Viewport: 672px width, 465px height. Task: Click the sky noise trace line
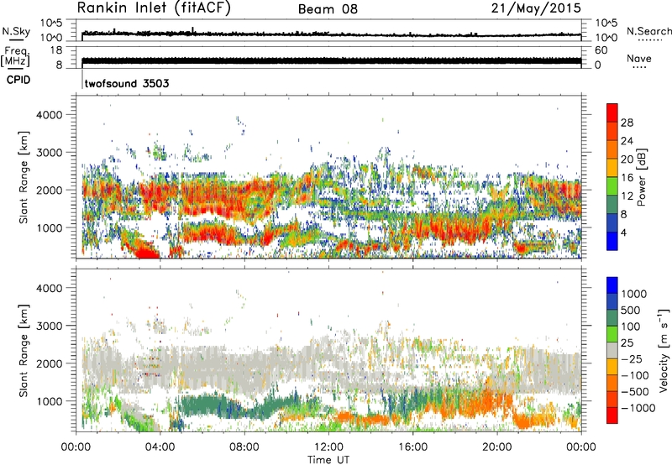[x=331, y=34]
